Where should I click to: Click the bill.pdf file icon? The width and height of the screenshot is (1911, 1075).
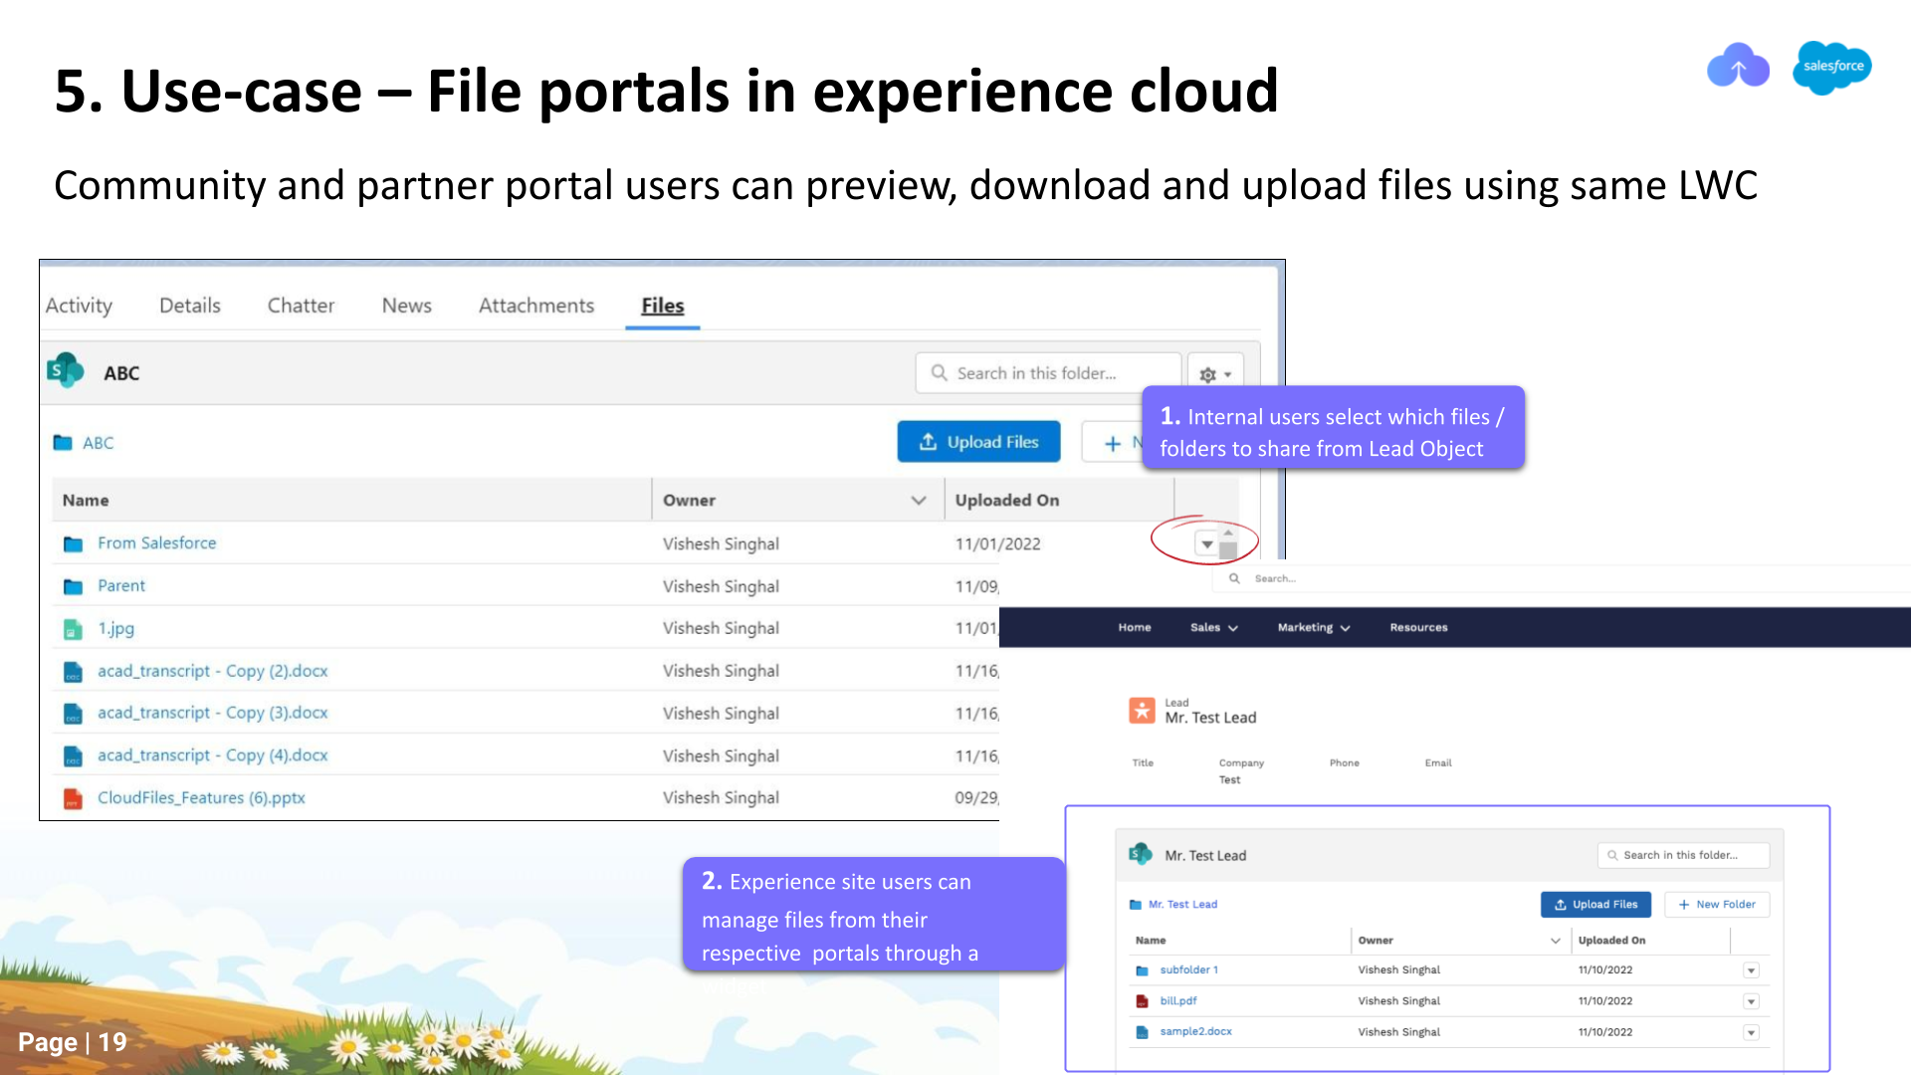(1143, 1001)
